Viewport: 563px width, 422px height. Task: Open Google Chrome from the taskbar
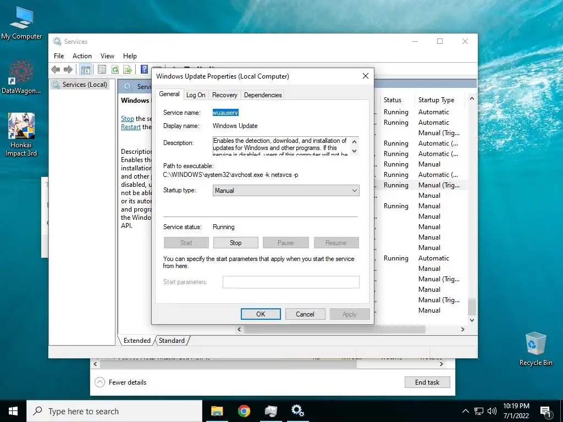pyautogui.click(x=244, y=411)
